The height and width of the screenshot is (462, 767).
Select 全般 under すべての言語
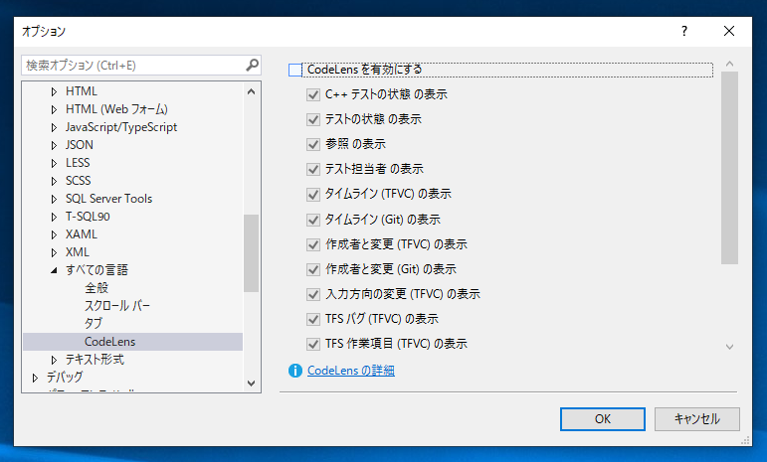96,288
